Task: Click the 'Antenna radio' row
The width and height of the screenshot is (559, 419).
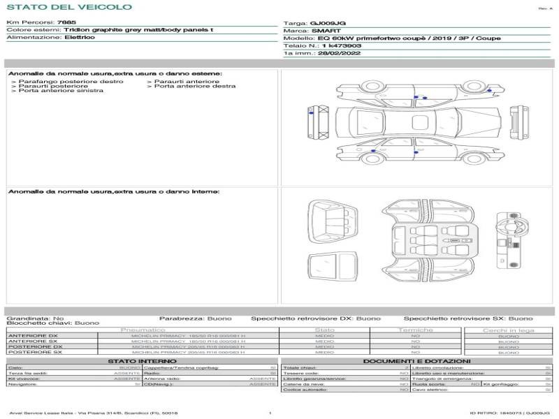Action: [x=210, y=378]
